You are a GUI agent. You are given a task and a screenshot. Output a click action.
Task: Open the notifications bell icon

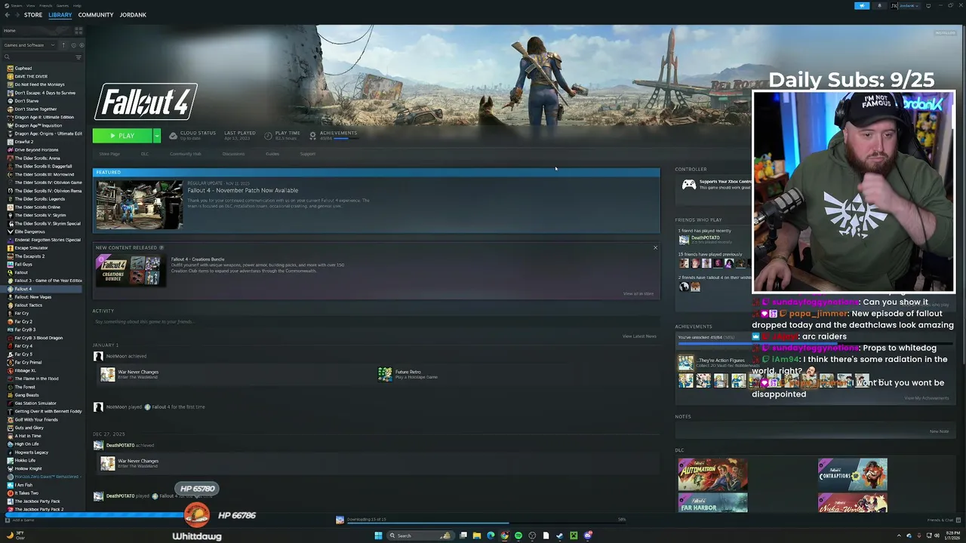tap(879, 5)
